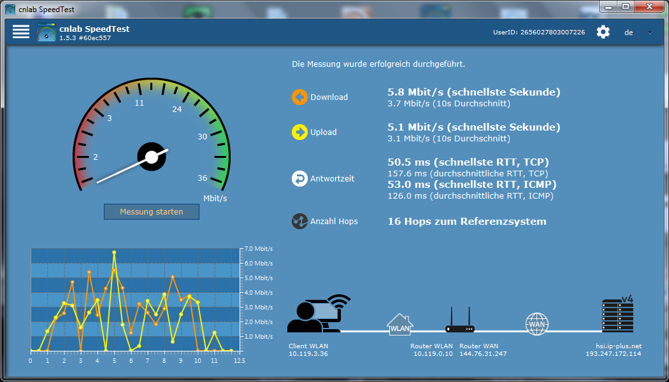Click the v4 server rack icon
The image size is (669, 382).
click(x=617, y=314)
